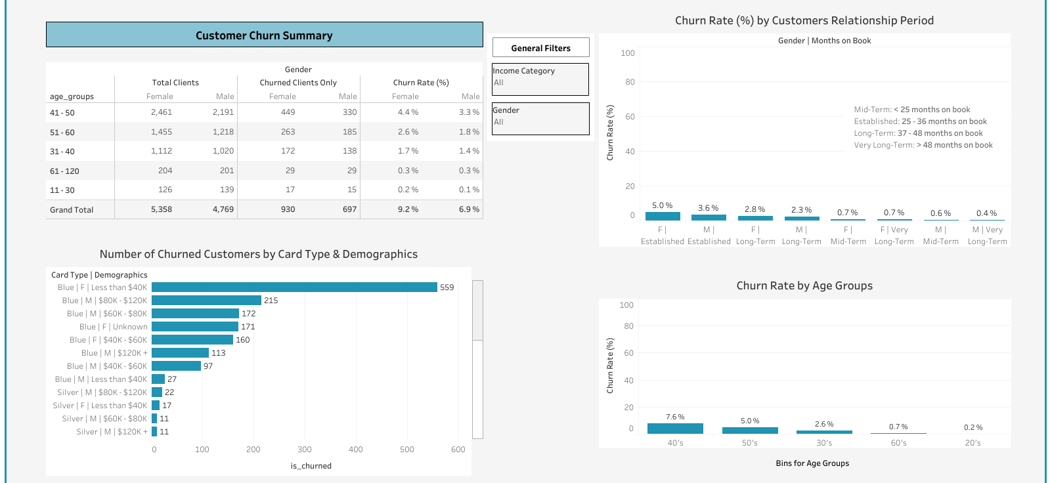Image resolution: width=1050 pixels, height=483 pixels.
Task: Select the 'Blue | M | $40K - $60K' bar
Action: point(177,366)
